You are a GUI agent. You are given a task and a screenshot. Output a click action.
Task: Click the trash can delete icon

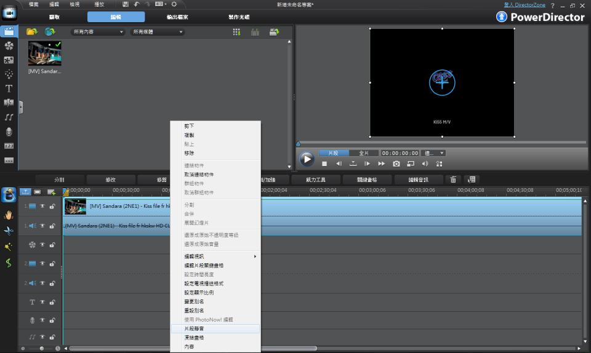pos(453,180)
